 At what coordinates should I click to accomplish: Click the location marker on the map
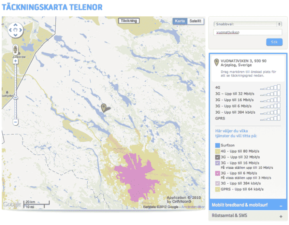tap(104, 107)
